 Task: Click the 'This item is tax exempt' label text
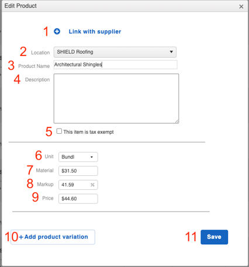tap(88, 132)
